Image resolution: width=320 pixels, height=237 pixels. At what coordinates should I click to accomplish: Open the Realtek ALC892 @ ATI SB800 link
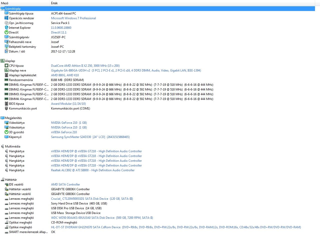(x=93, y=170)
